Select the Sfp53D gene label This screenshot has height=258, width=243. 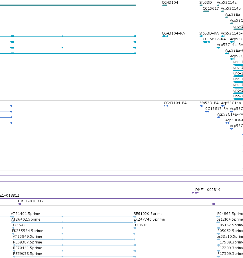point(206,3)
